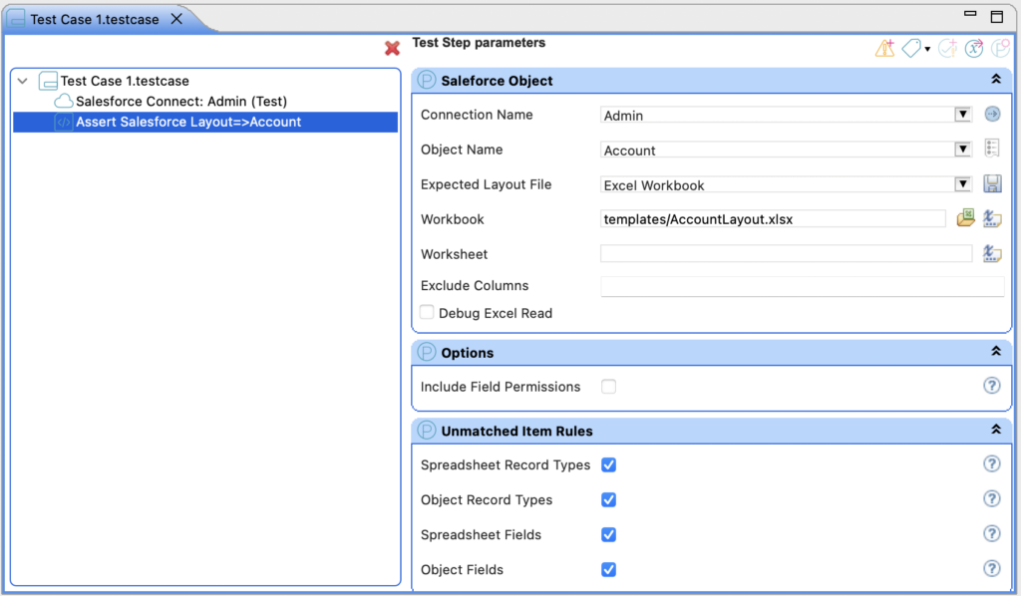The image size is (1021, 596).
Task: Collapse the Test Case 1.testcase tree node
Action: point(22,79)
